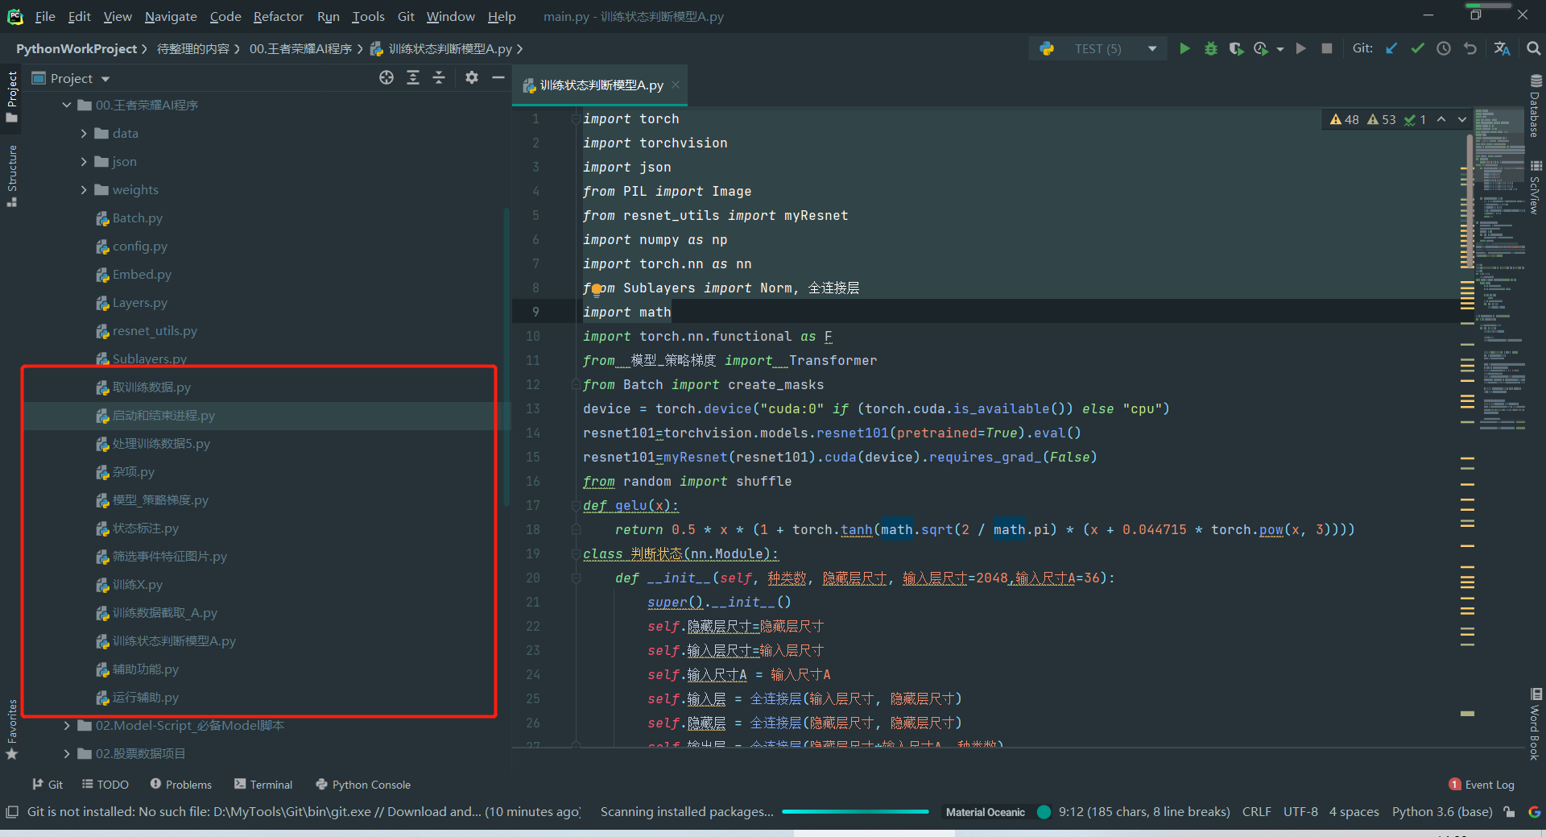The width and height of the screenshot is (1546, 837).
Task: Open the Word Book side panel
Action: pos(1536,723)
